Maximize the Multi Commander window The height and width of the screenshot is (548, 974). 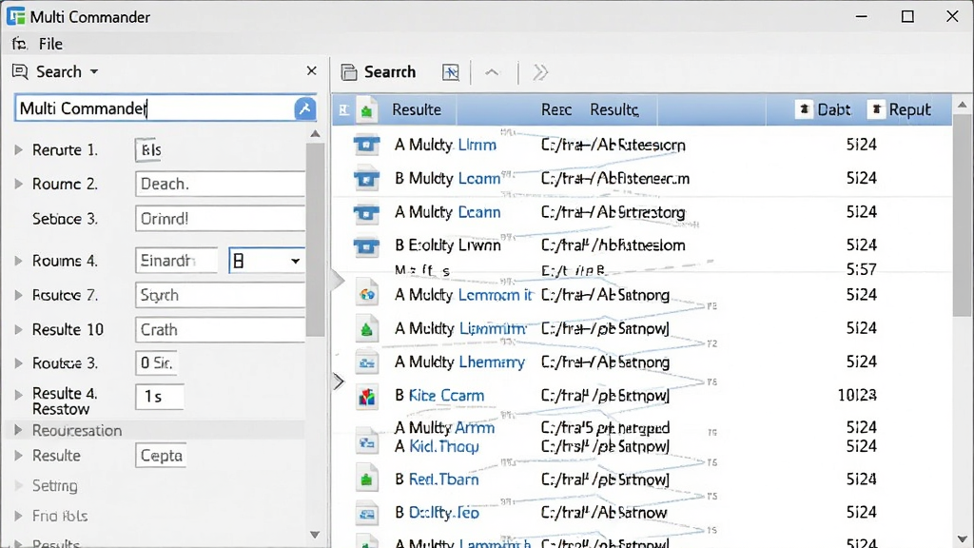coord(907,16)
